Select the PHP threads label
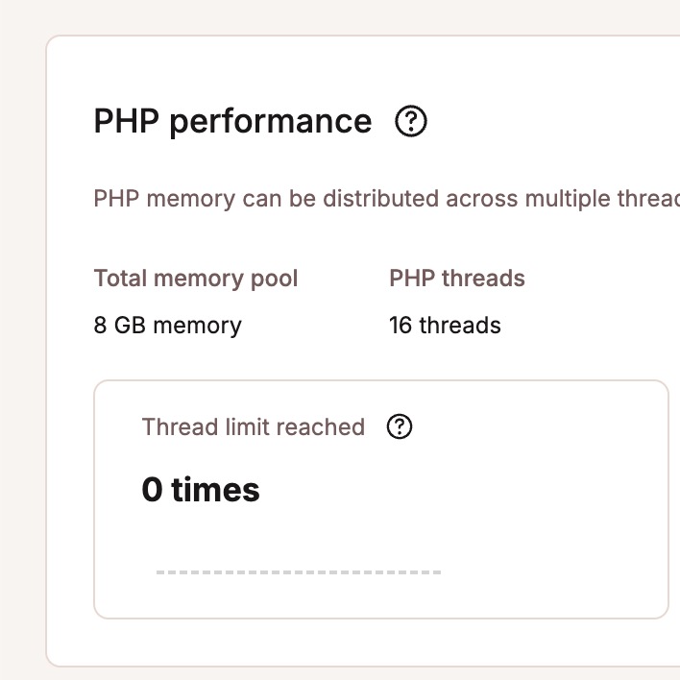680x680 pixels. (457, 279)
